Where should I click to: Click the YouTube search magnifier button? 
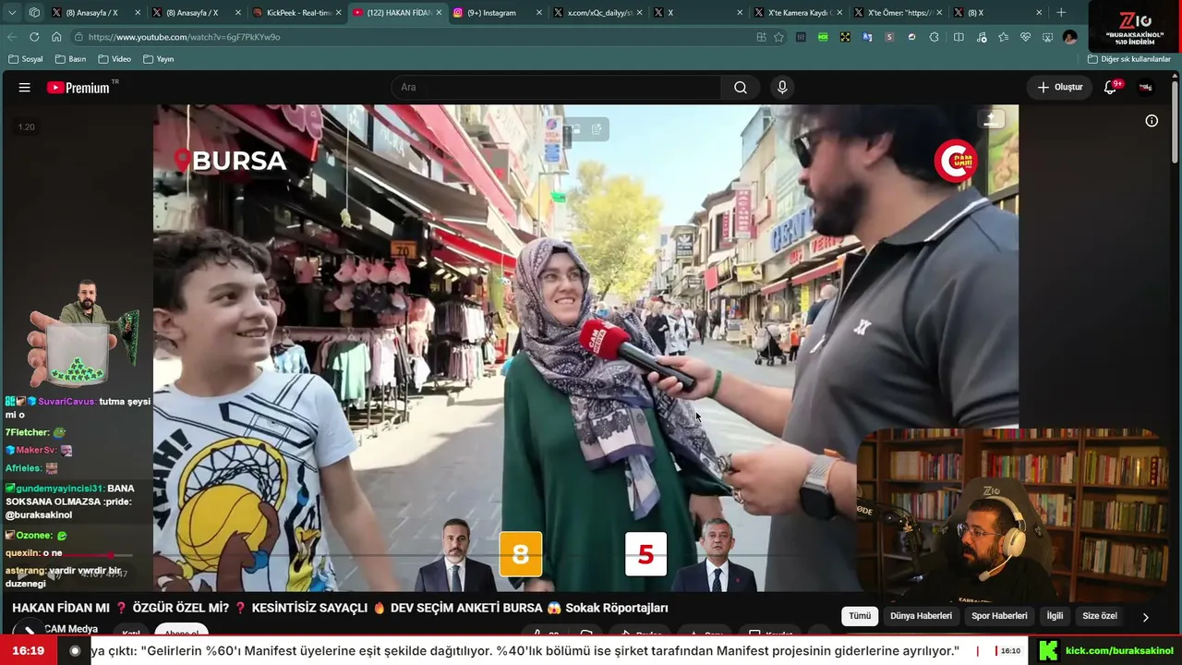coord(741,88)
